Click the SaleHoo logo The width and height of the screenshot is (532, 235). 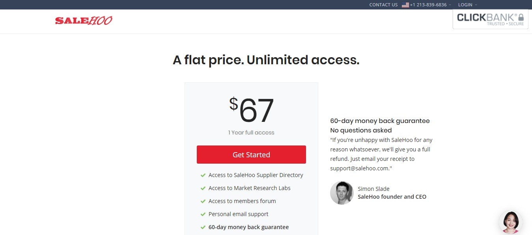tap(84, 21)
